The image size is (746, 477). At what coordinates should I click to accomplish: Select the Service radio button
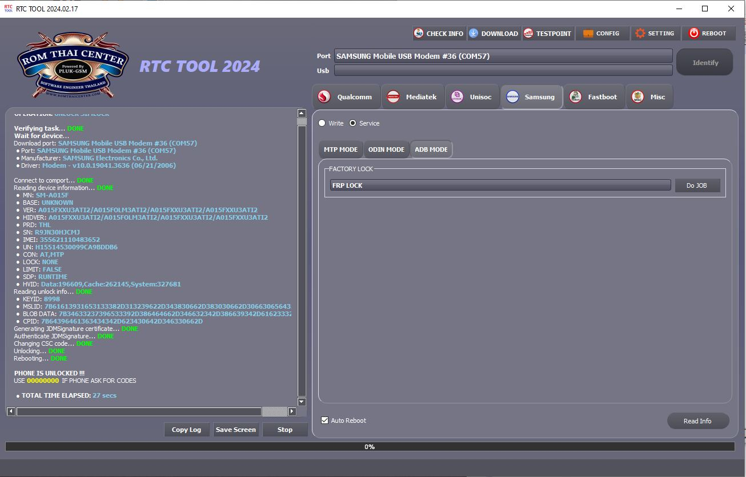[x=352, y=123]
